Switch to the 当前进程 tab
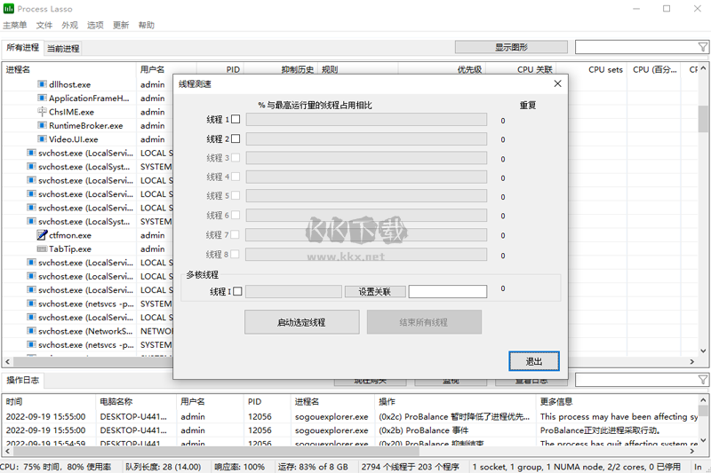The image size is (711, 473). pyautogui.click(x=63, y=49)
